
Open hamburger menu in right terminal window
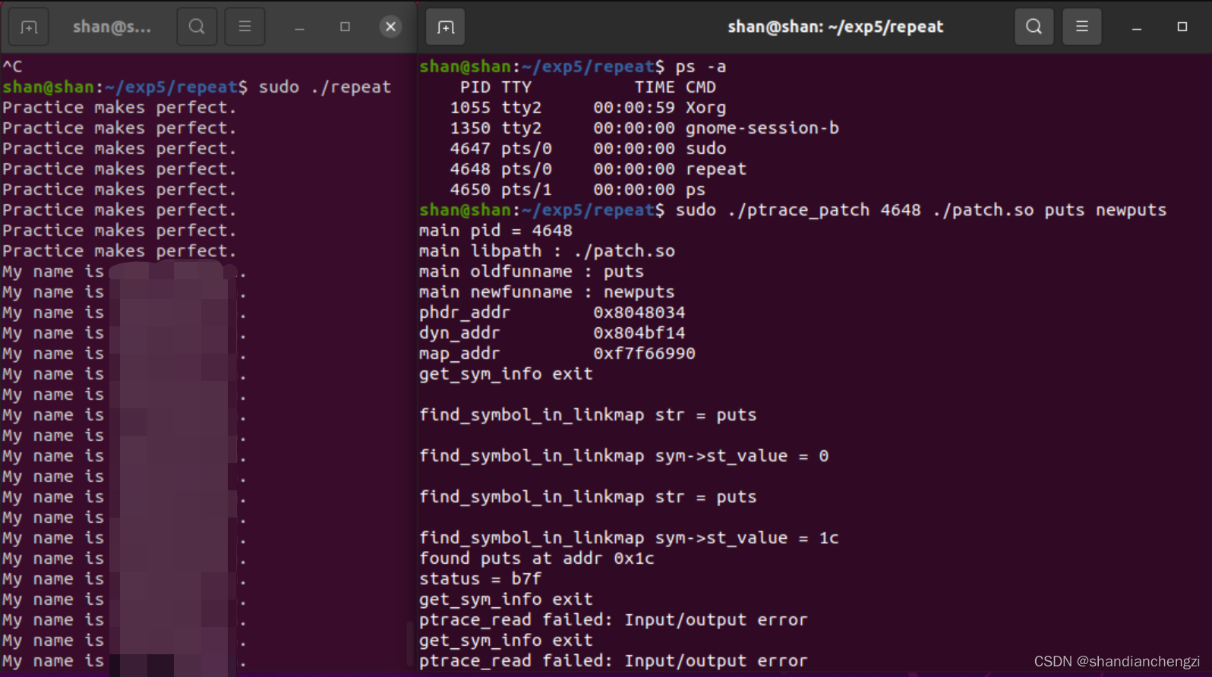[x=1082, y=27]
